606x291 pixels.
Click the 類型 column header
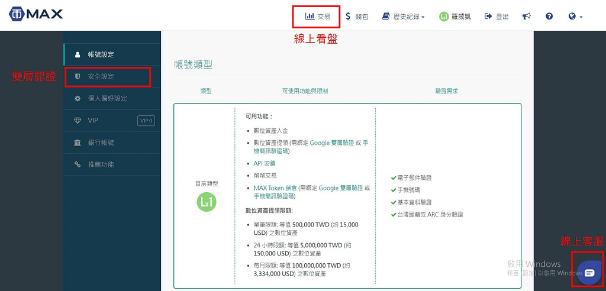coord(206,91)
